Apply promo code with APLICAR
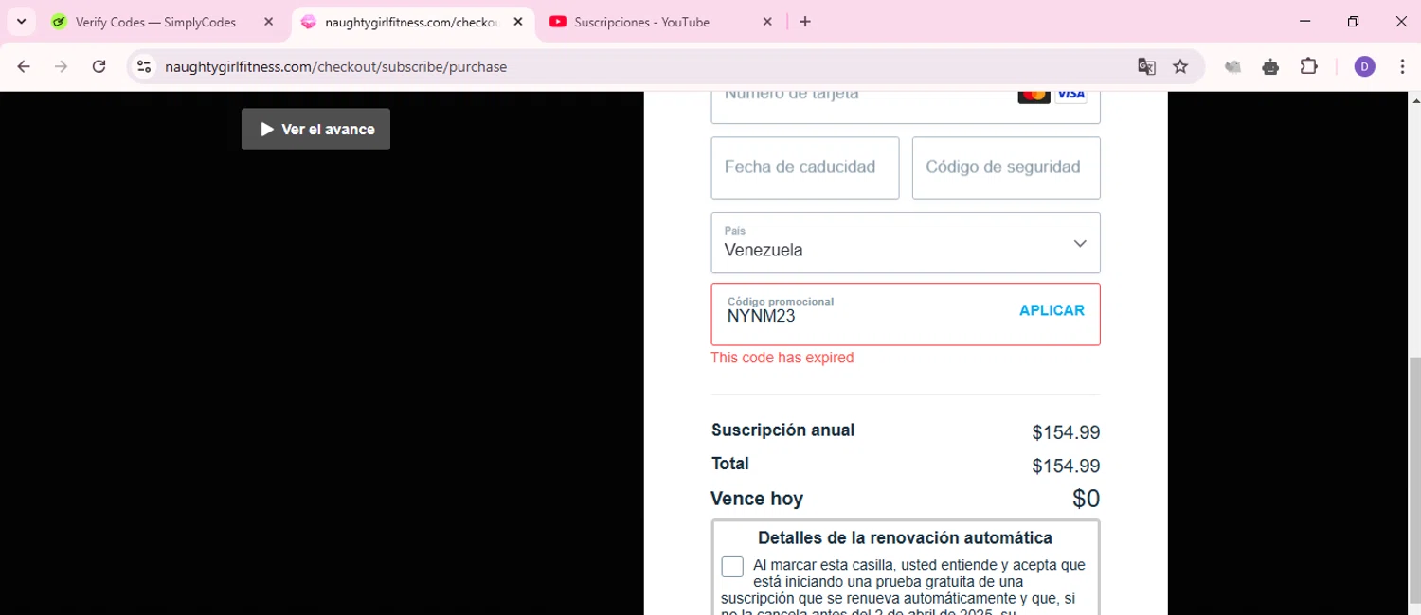Image resolution: width=1421 pixels, height=615 pixels. tap(1052, 310)
